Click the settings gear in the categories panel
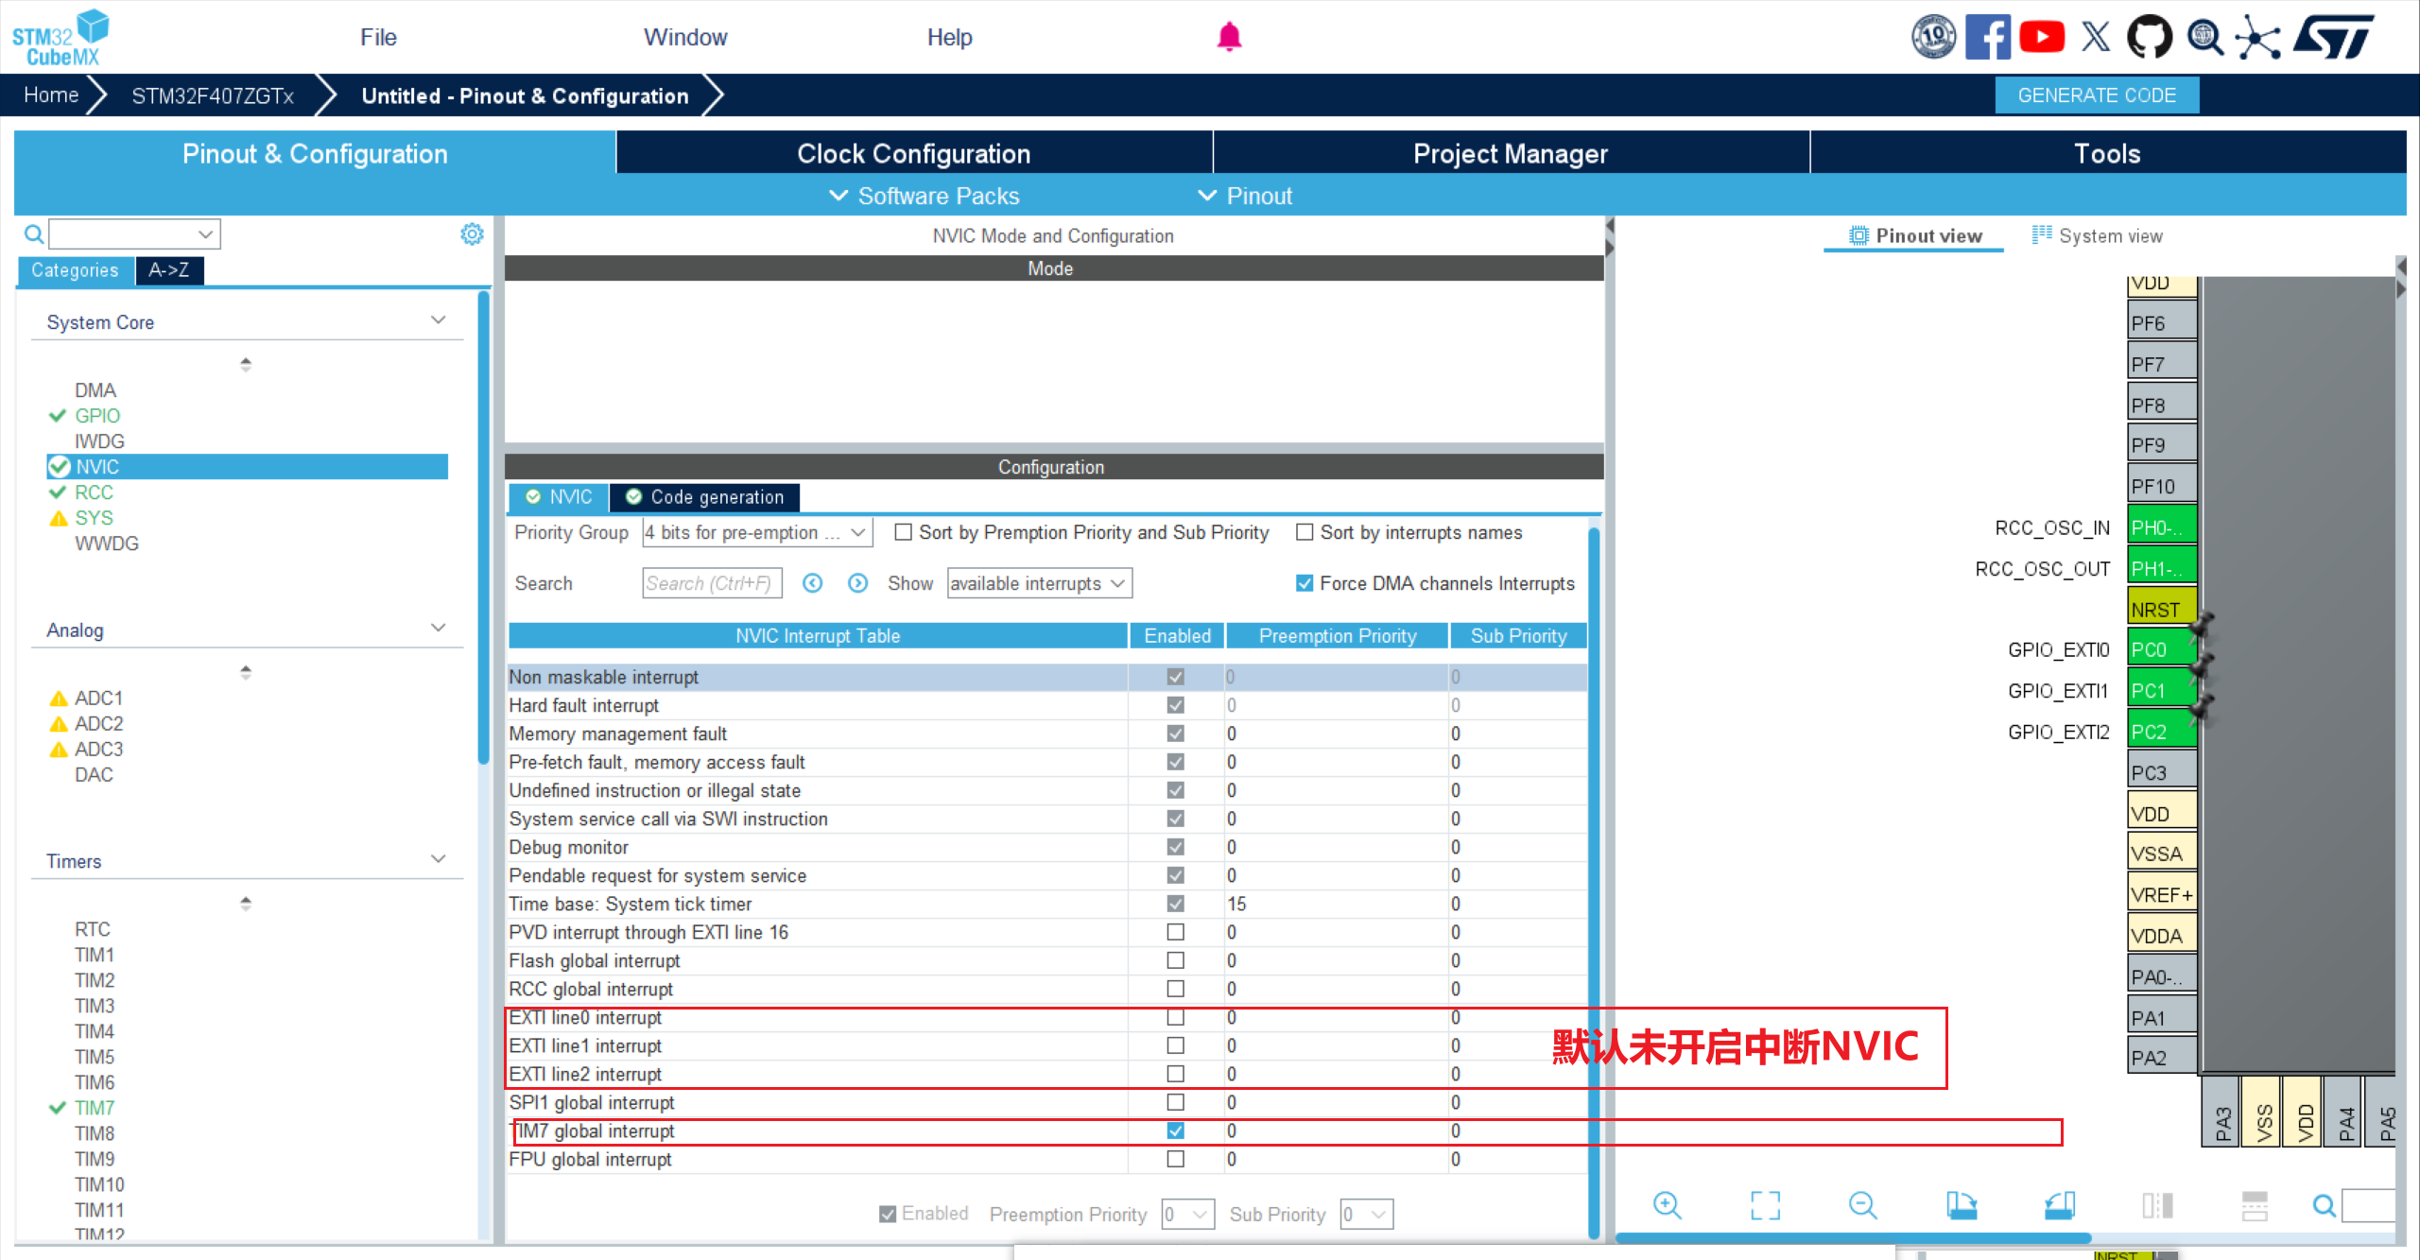The width and height of the screenshot is (2420, 1260). coord(472,234)
